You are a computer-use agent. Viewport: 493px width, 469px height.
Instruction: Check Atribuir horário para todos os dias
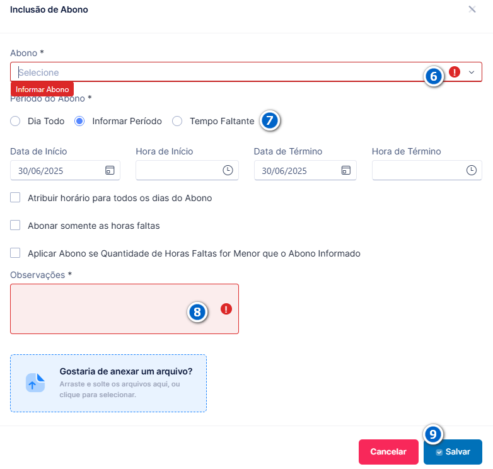(15, 198)
